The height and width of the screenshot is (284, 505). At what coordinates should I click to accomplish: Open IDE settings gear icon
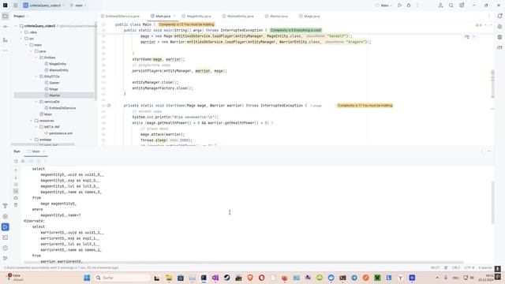click(x=462, y=6)
